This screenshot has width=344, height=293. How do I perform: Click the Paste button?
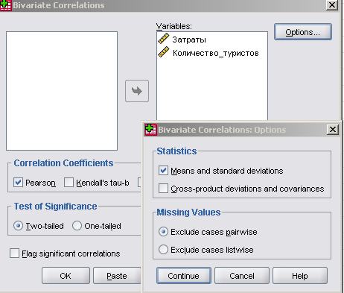pos(117,276)
